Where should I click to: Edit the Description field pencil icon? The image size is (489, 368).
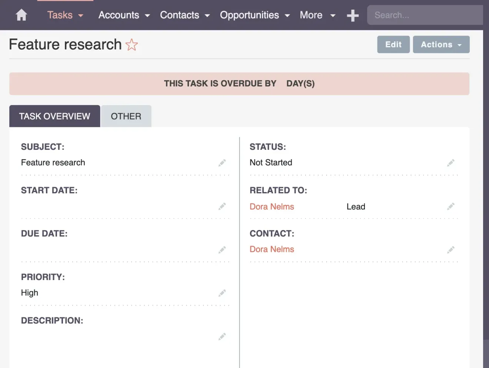click(x=222, y=336)
